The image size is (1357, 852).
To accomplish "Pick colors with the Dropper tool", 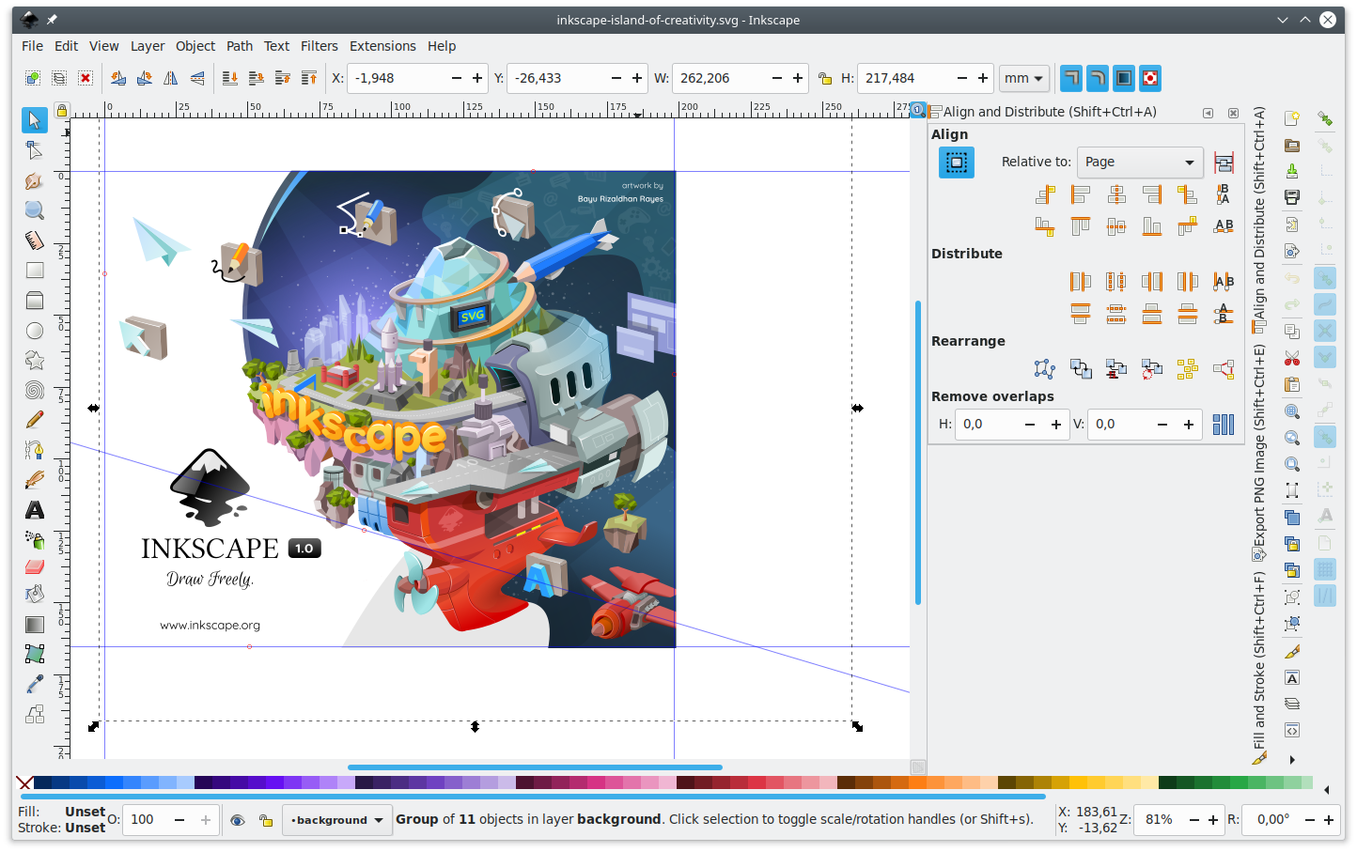I will coord(34,683).
